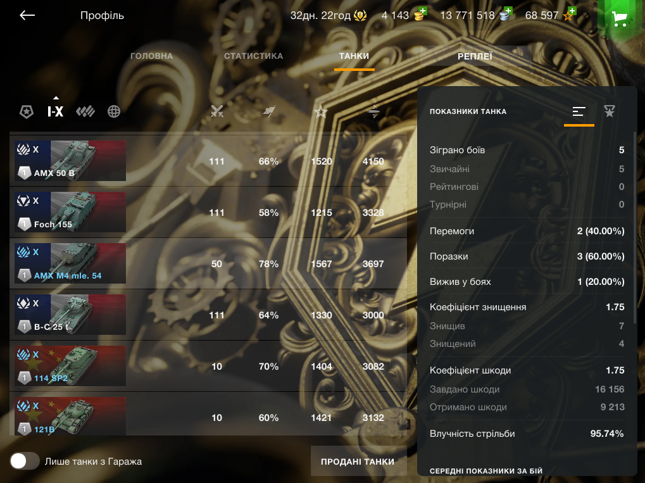Switch to the СТАТИСТИКА tab
The width and height of the screenshot is (645, 483).
point(253,56)
